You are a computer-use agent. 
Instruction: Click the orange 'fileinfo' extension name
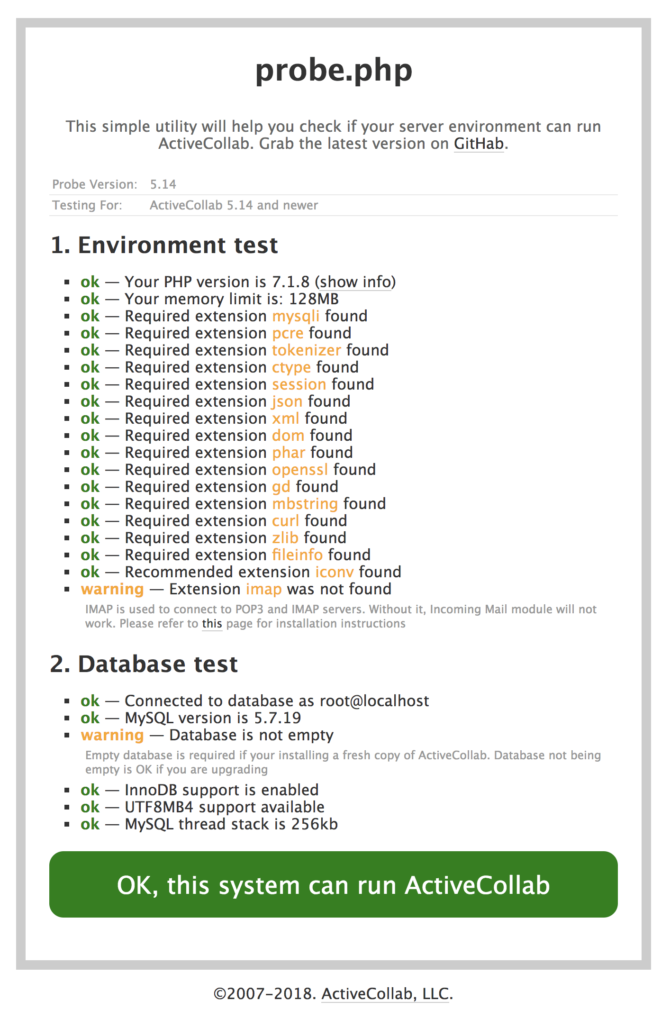[297, 555]
